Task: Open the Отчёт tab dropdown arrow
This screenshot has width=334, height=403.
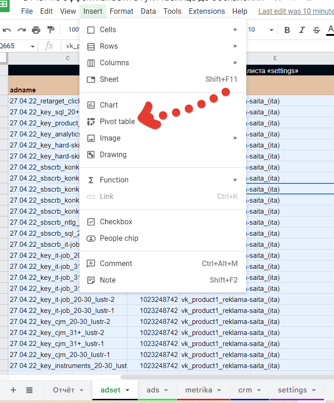Action: click(81, 390)
